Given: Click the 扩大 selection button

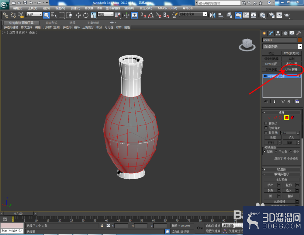Looking at the screenshot, I should click(x=291, y=138).
